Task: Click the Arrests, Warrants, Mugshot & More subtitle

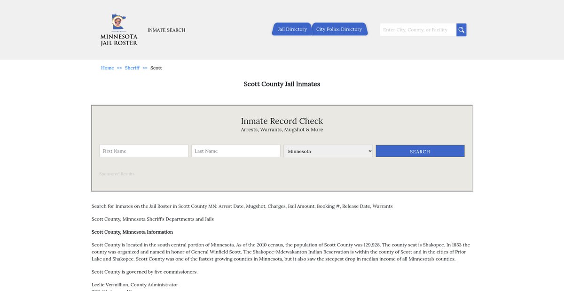Action: [282, 130]
